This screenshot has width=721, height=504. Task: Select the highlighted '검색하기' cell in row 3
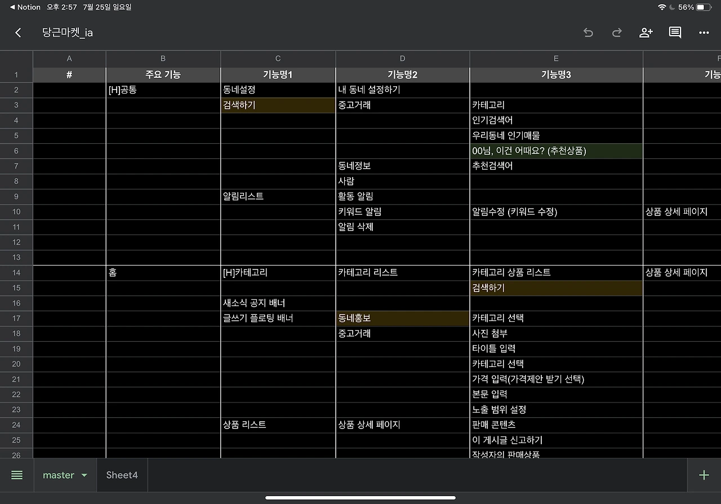(x=278, y=105)
